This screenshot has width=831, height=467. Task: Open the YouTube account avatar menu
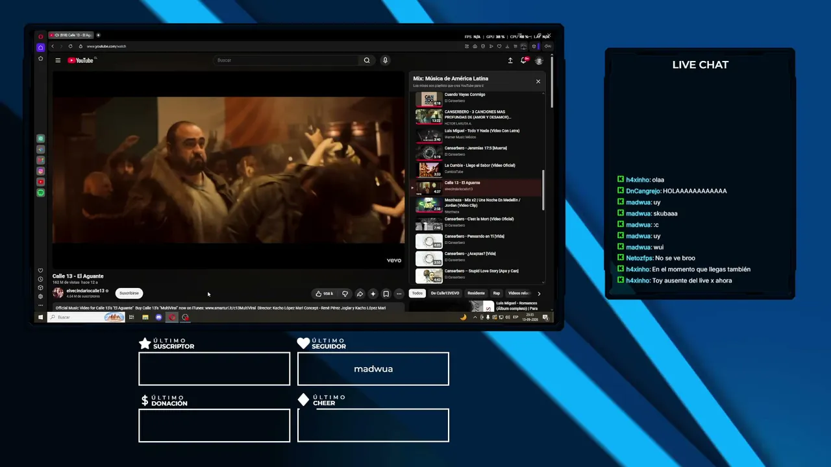(538, 60)
